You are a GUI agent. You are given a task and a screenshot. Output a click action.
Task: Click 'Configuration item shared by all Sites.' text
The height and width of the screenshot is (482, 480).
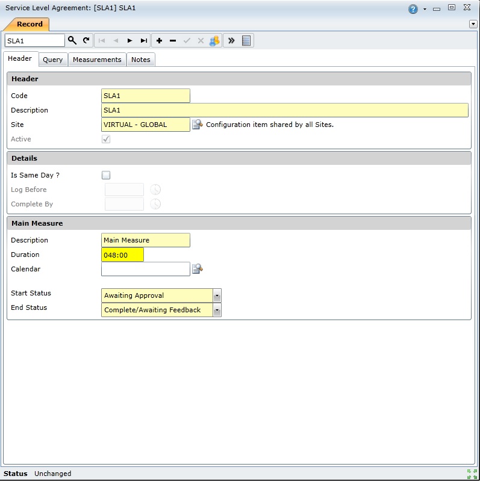tap(270, 125)
